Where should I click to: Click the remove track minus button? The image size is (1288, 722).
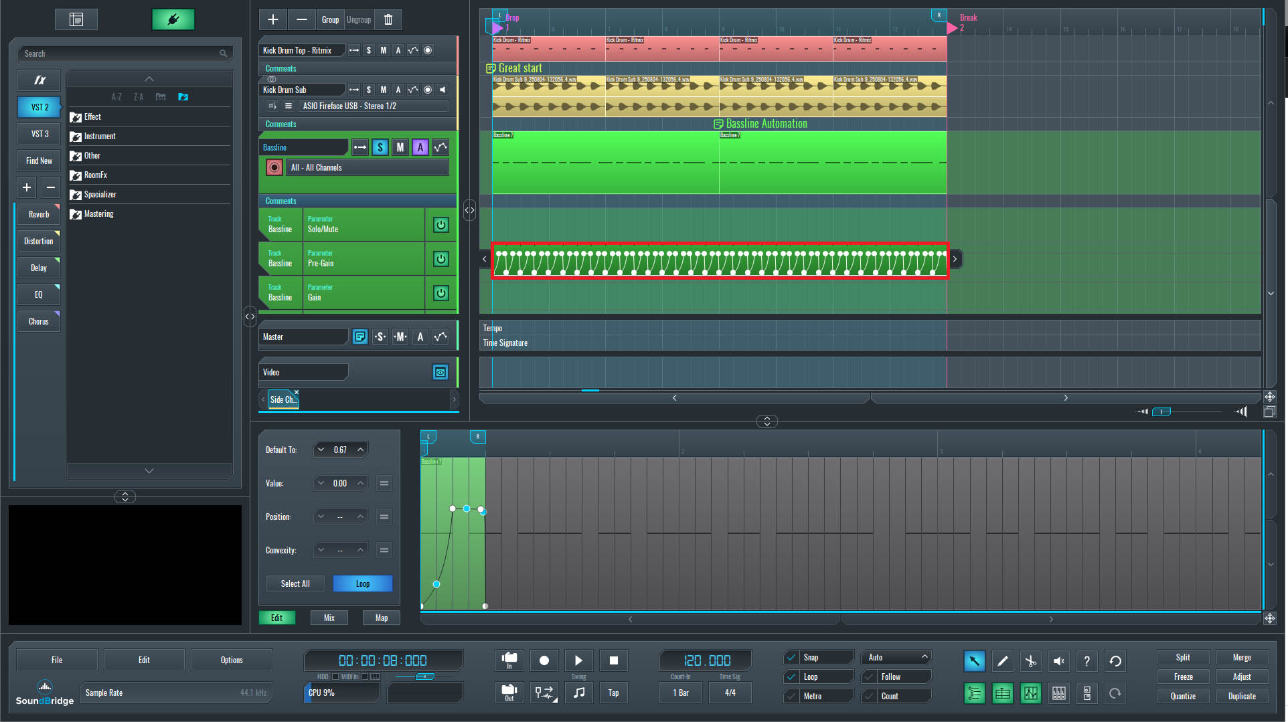(302, 19)
